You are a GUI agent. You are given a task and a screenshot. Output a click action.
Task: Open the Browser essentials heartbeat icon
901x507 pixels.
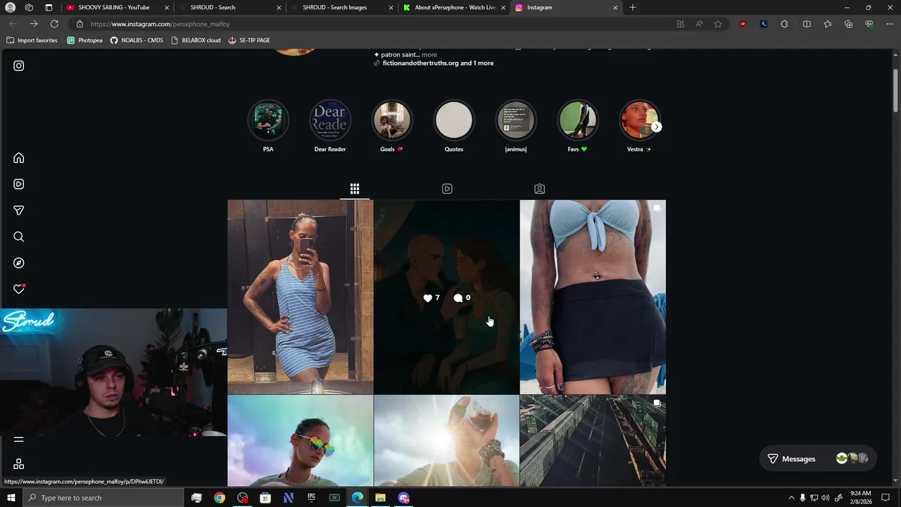pos(869,24)
